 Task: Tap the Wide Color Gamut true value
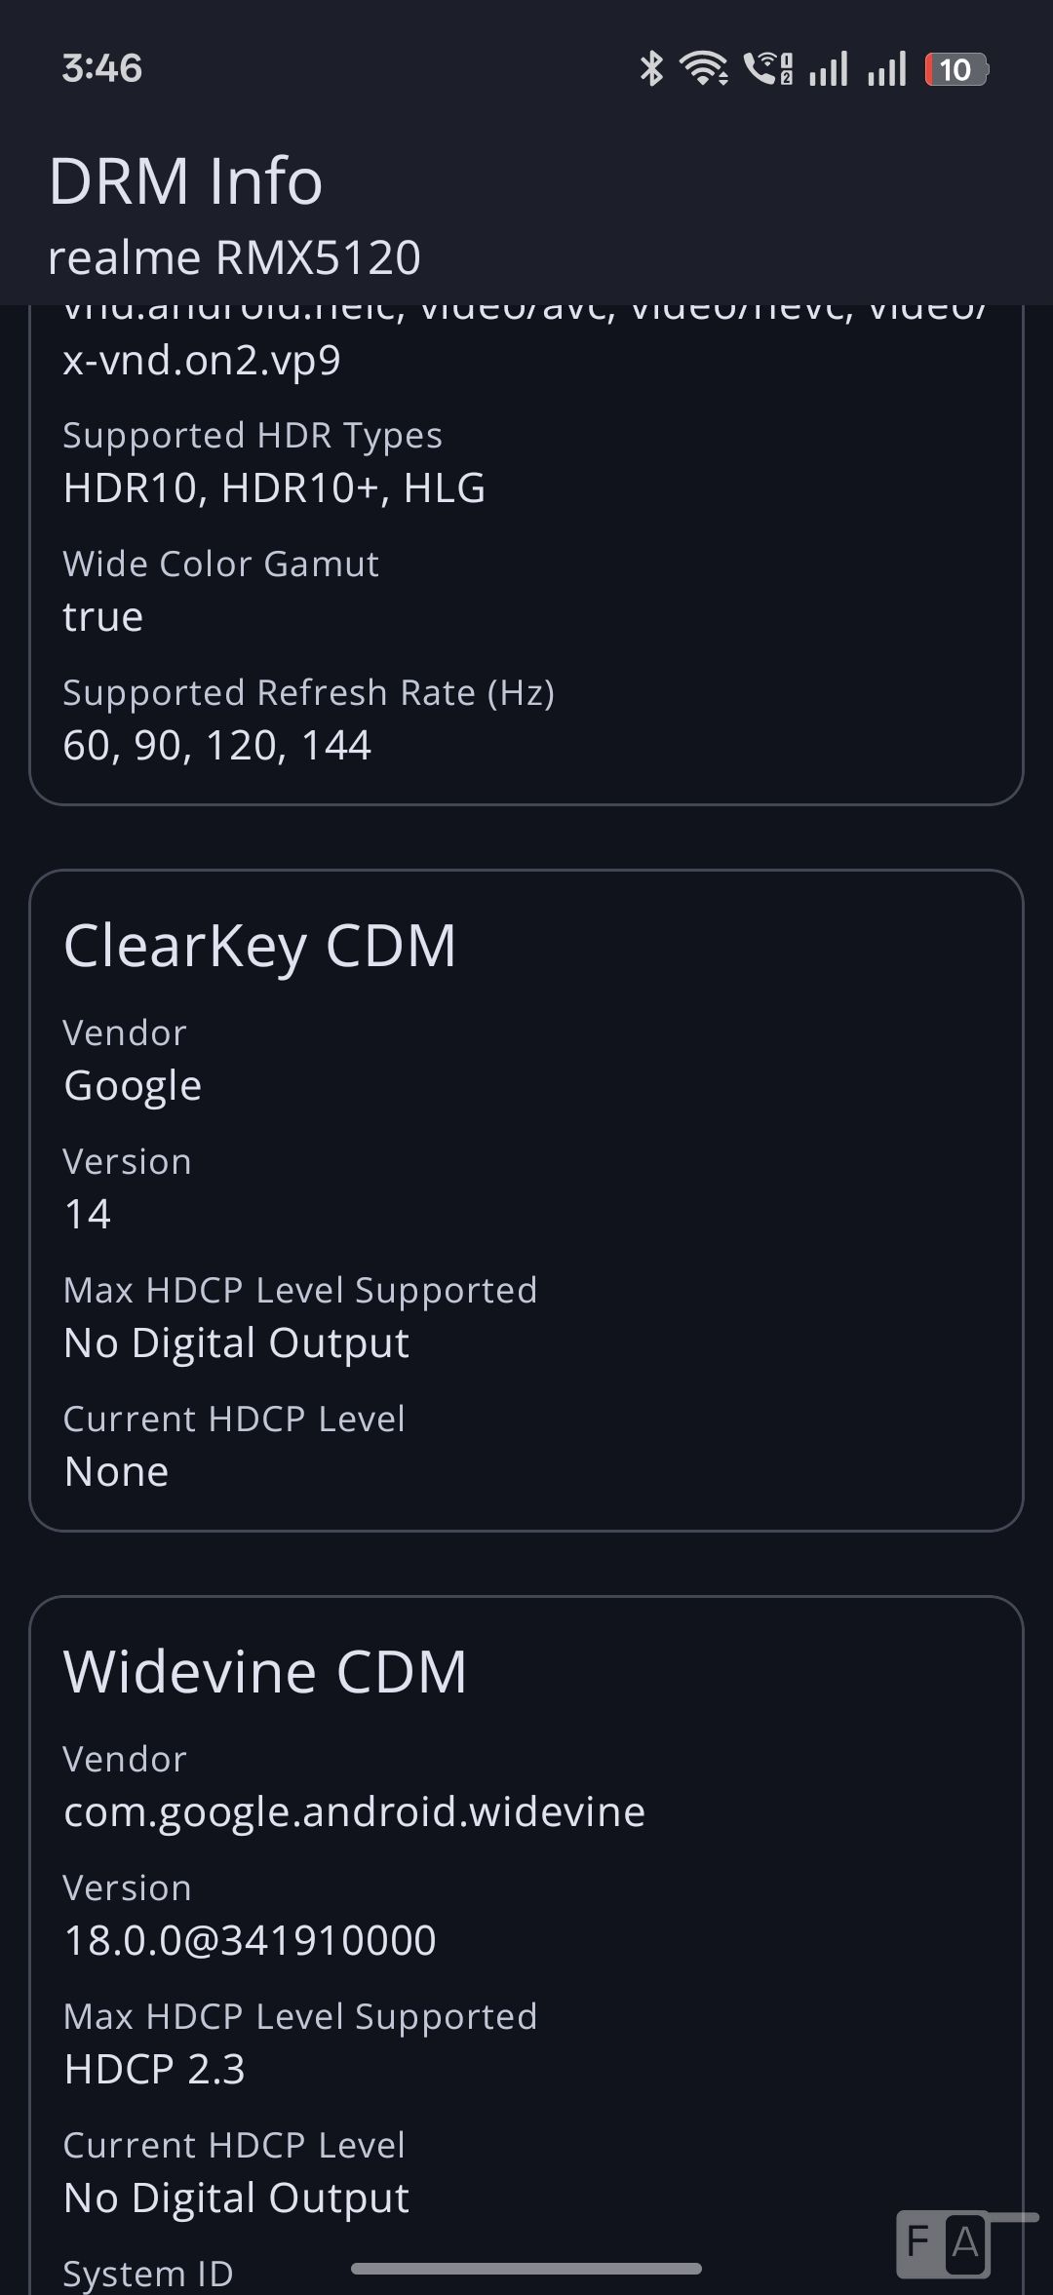click(x=103, y=617)
